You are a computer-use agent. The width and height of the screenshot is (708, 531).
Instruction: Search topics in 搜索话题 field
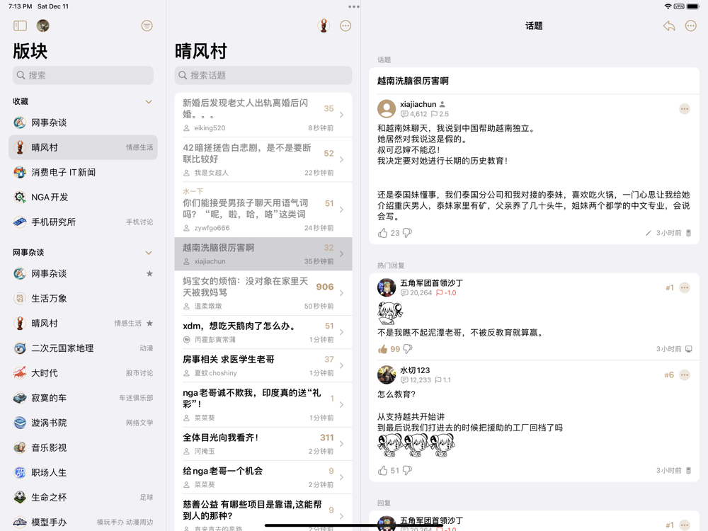tap(263, 76)
